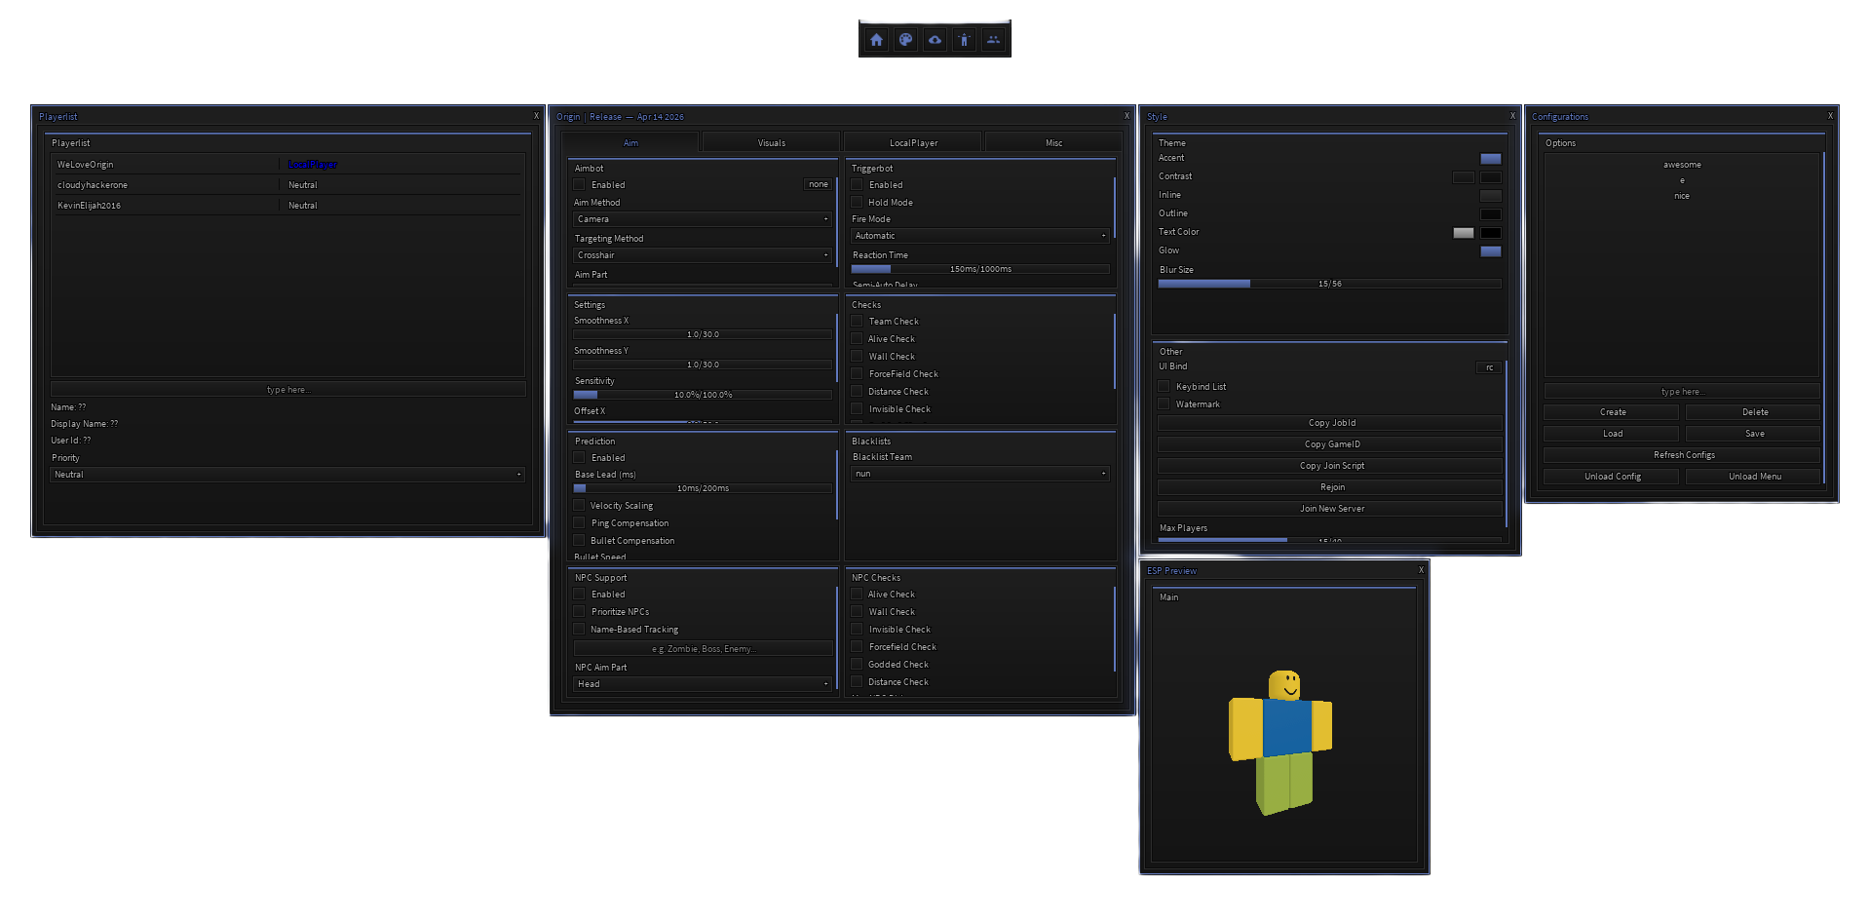Toggle Team Check under aimbot Checks
This screenshot has height=922, width=1871.
[857, 321]
